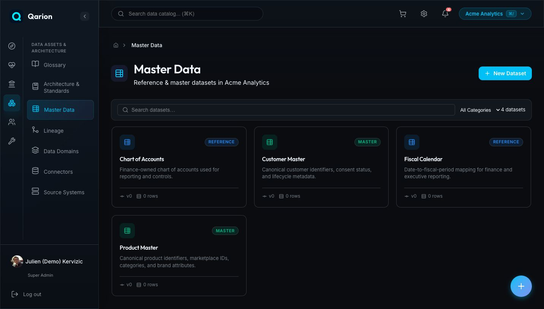This screenshot has height=309, width=544.
Task: Click the Customer Master table icon
Action: [270, 142]
